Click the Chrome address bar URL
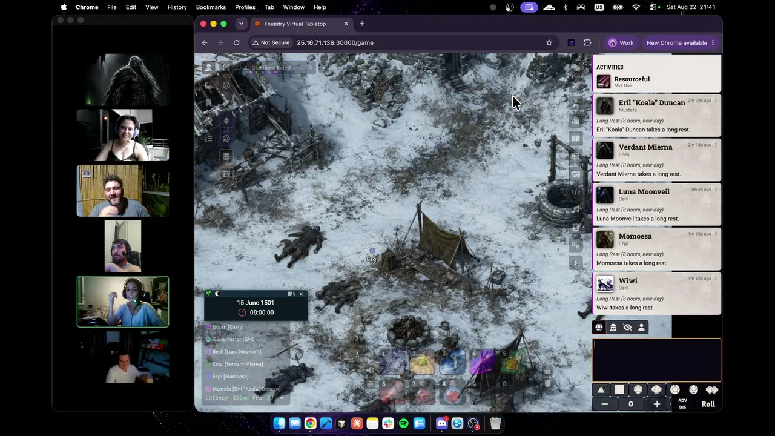Viewport: 775px width, 436px height. (x=335, y=43)
